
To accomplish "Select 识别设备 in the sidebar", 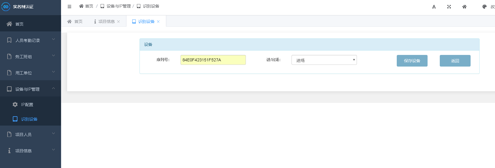I will (x=29, y=119).
